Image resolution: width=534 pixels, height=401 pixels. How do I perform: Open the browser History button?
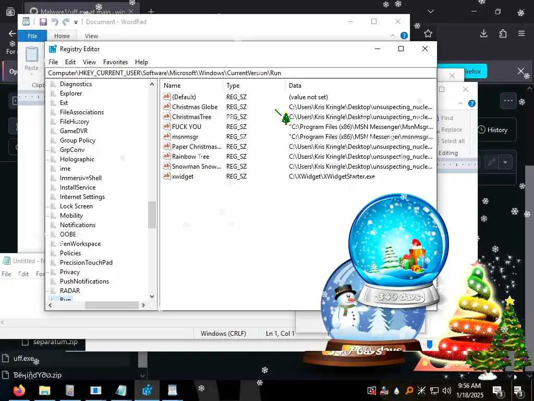click(x=497, y=130)
